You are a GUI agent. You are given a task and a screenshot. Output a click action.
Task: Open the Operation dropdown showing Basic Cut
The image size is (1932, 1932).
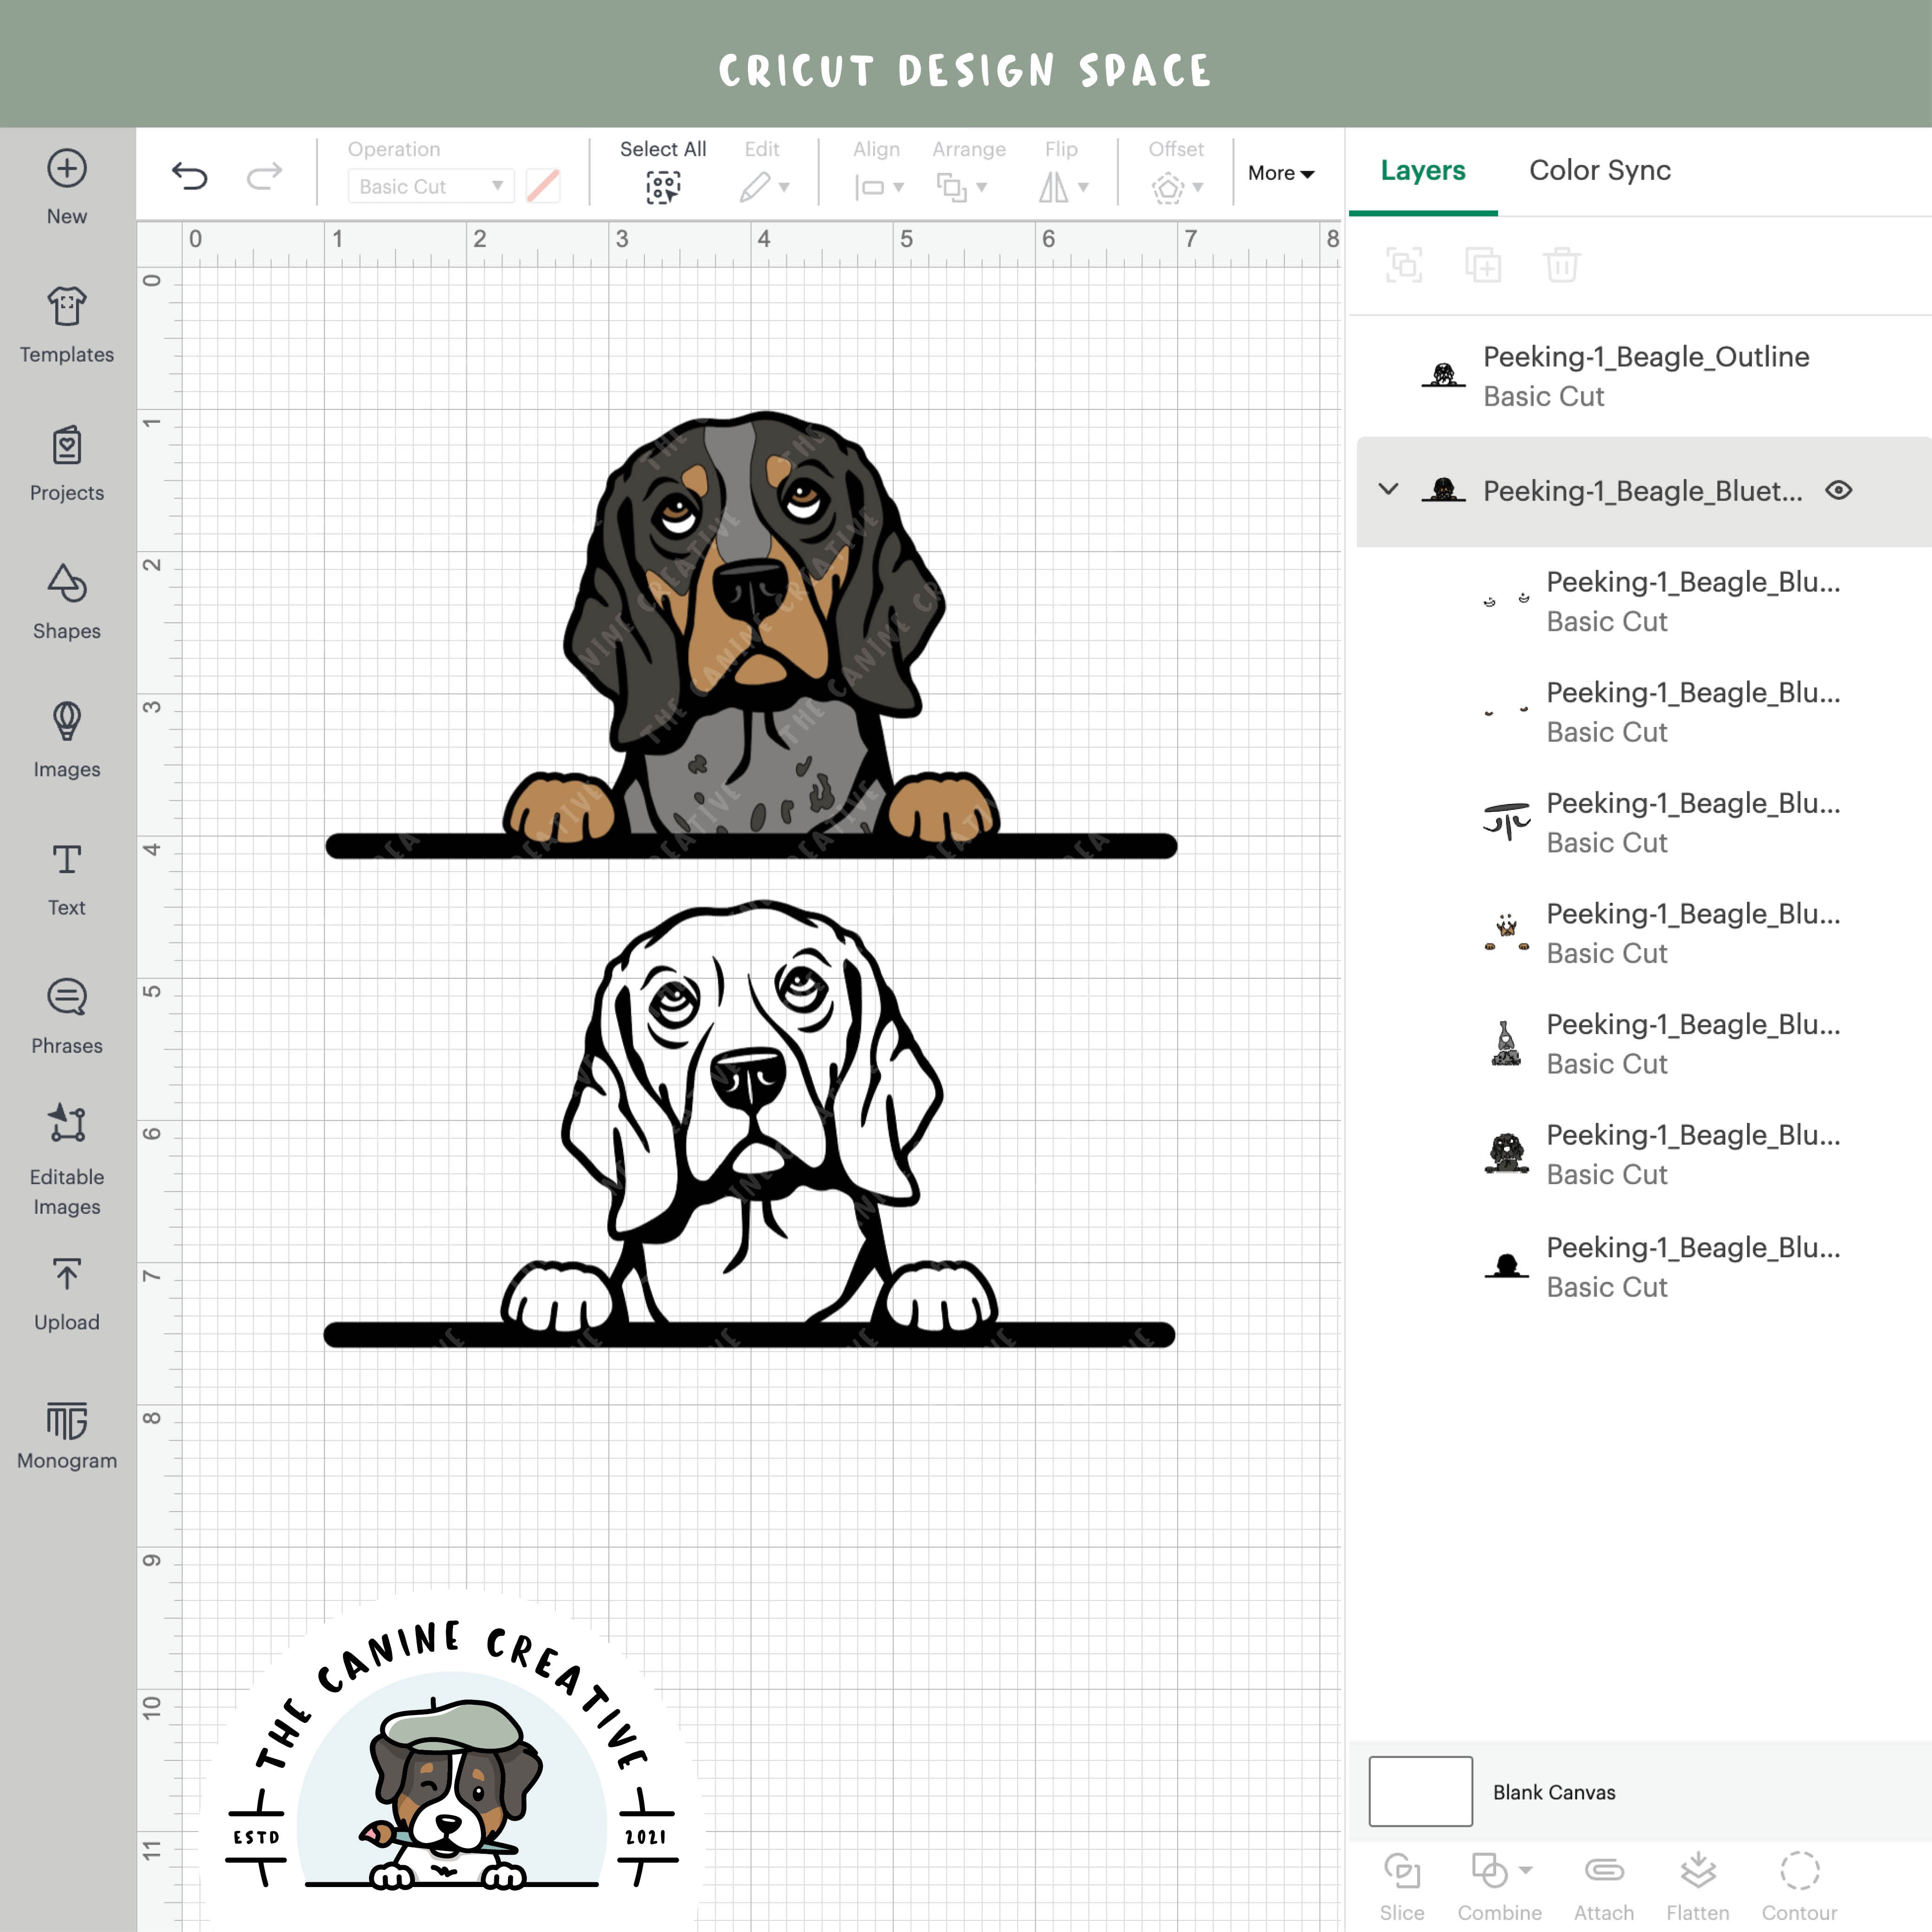click(429, 186)
